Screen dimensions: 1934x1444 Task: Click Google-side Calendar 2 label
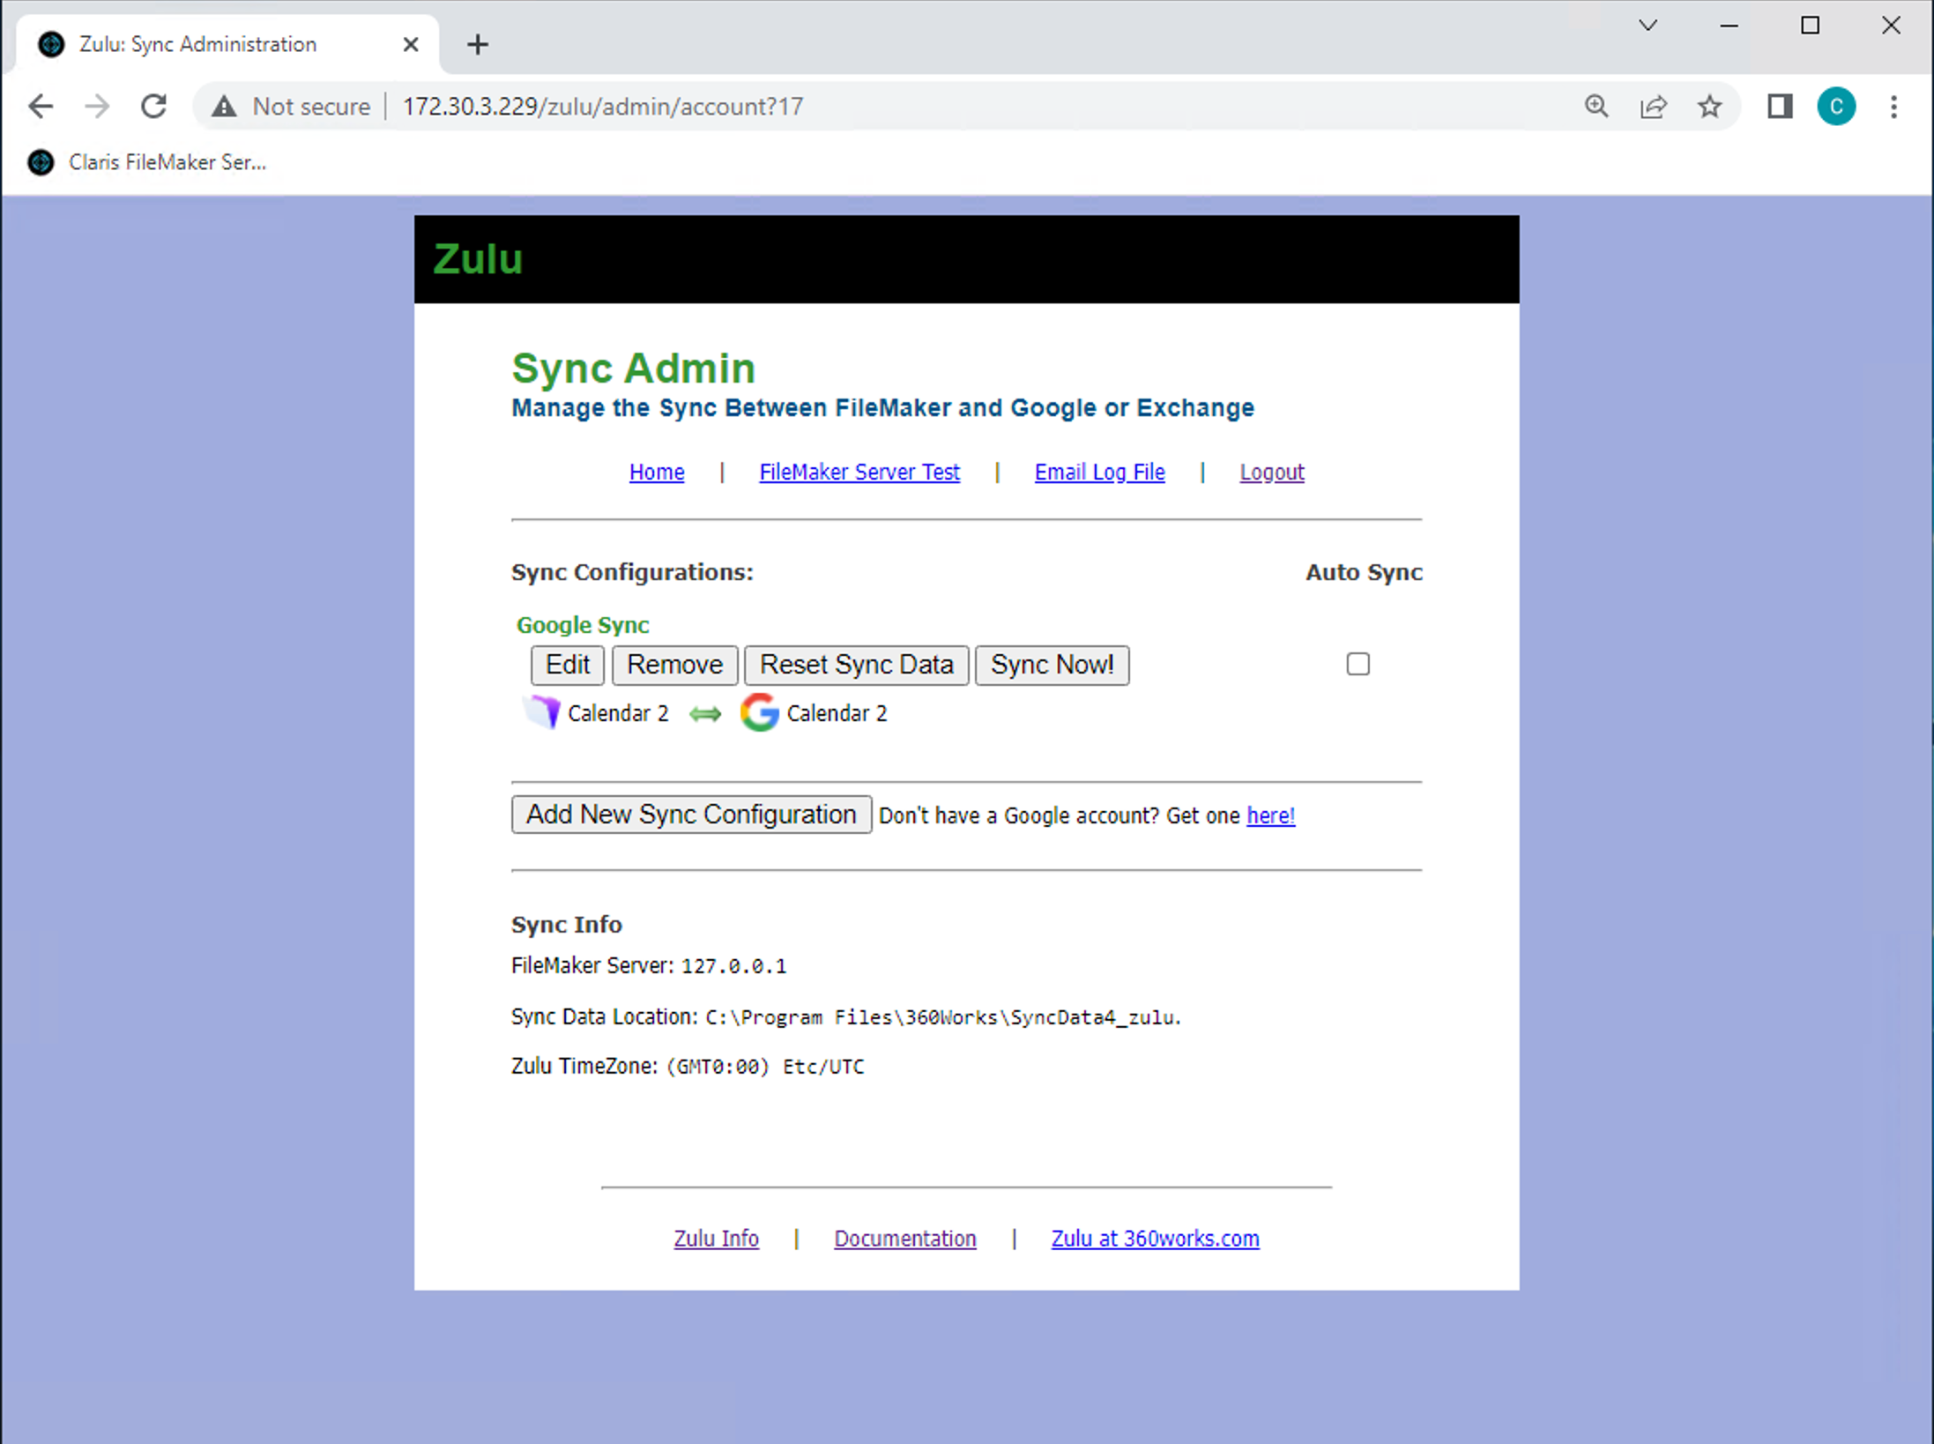837,713
